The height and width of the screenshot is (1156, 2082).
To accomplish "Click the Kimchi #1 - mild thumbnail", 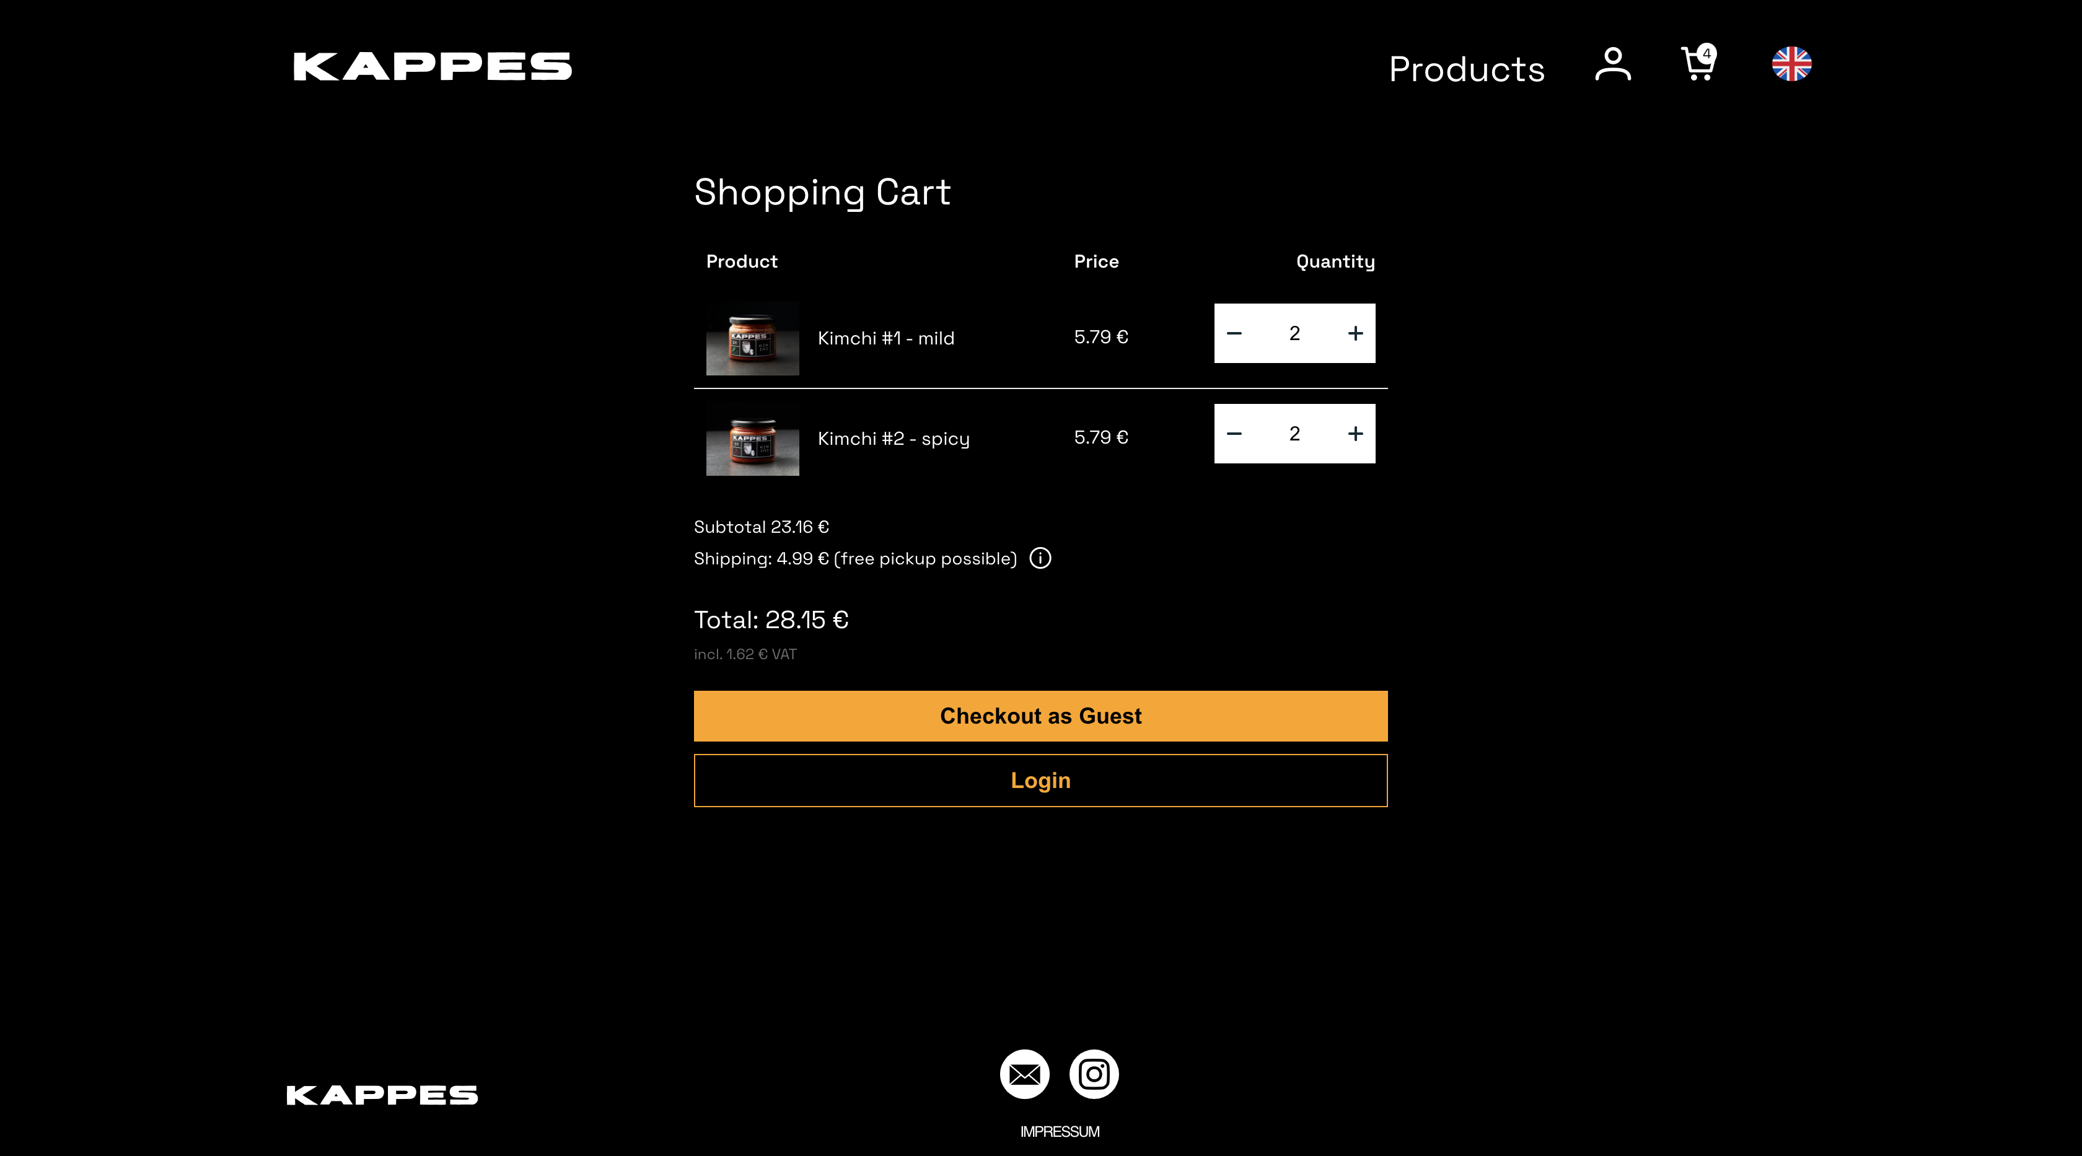I will coord(752,338).
